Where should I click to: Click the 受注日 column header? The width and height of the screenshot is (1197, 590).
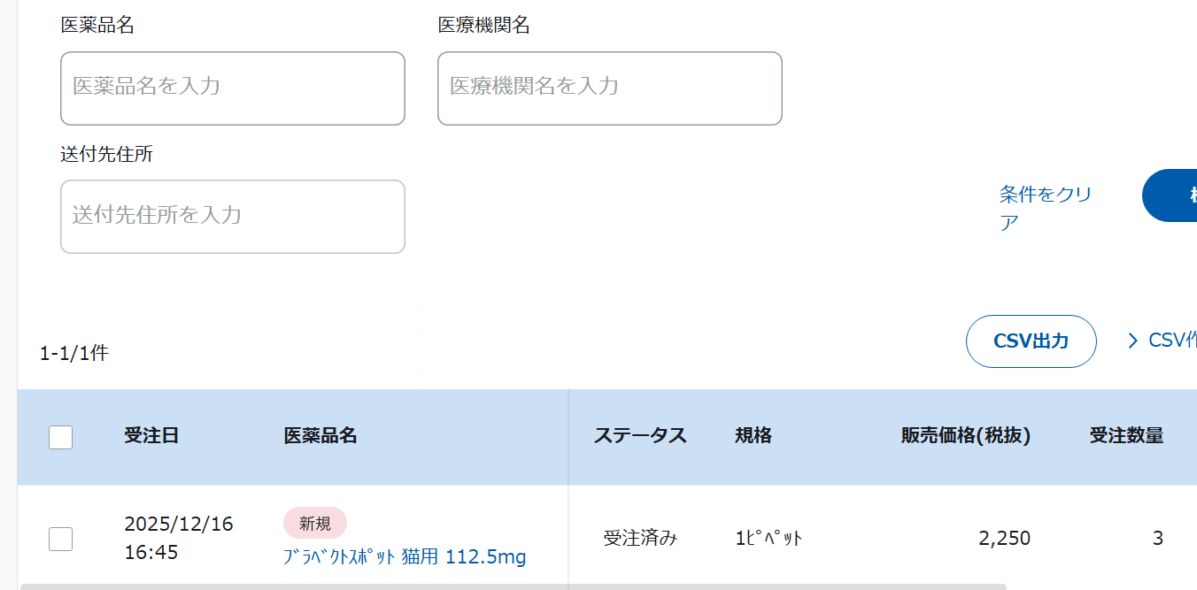pyautogui.click(x=151, y=436)
